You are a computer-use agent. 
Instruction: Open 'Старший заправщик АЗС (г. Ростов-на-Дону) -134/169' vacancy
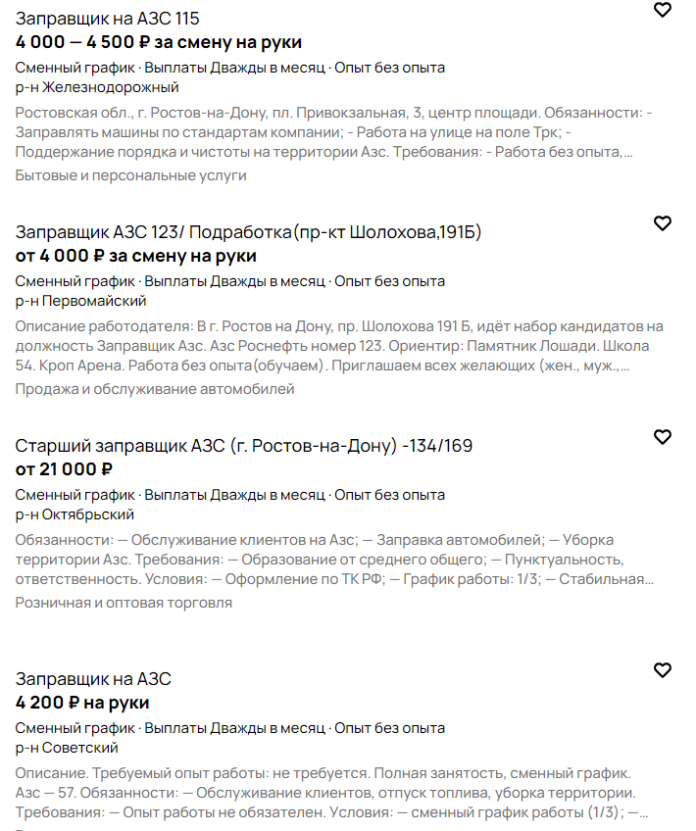pos(243,446)
